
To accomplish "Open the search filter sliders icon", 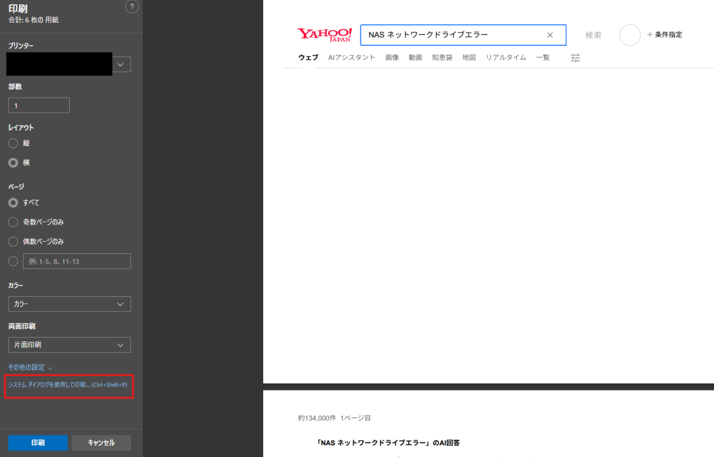I will (575, 57).
